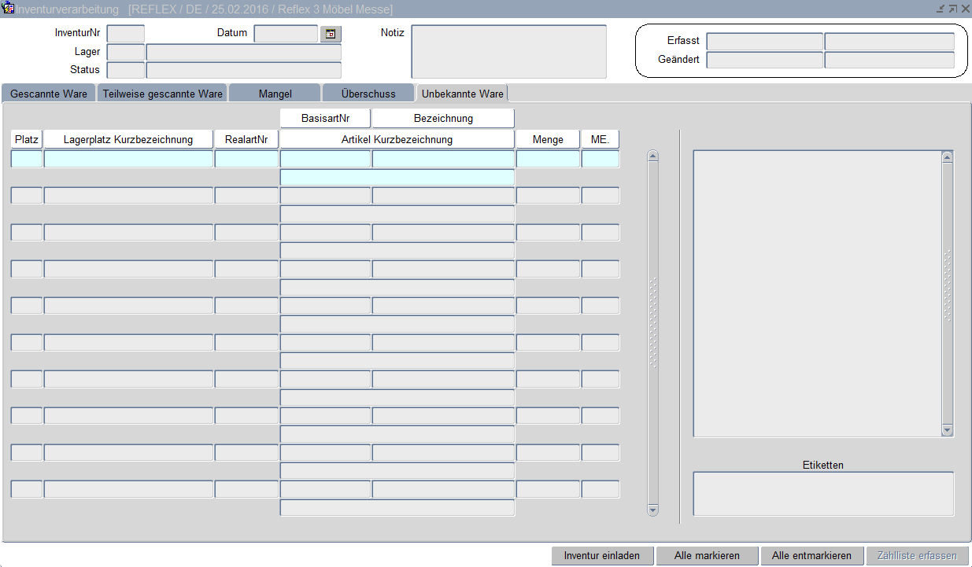
Task: Click the Alle markieren button
Action: 707,555
